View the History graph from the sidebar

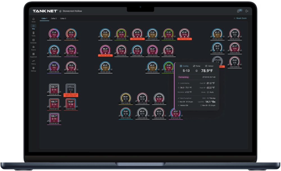(34, 61)
